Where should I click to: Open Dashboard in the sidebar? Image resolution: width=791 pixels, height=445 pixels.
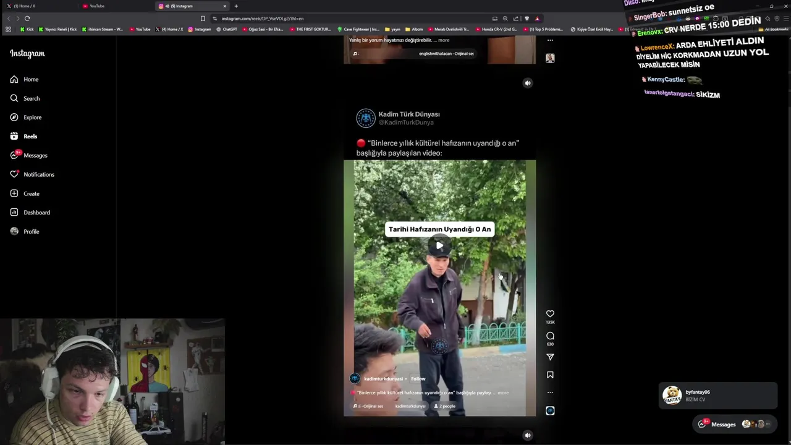(30, 213)
